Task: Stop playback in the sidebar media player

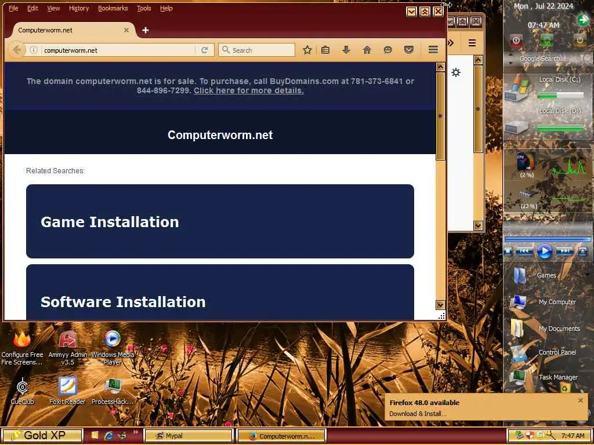Action: tap(508, 251)
